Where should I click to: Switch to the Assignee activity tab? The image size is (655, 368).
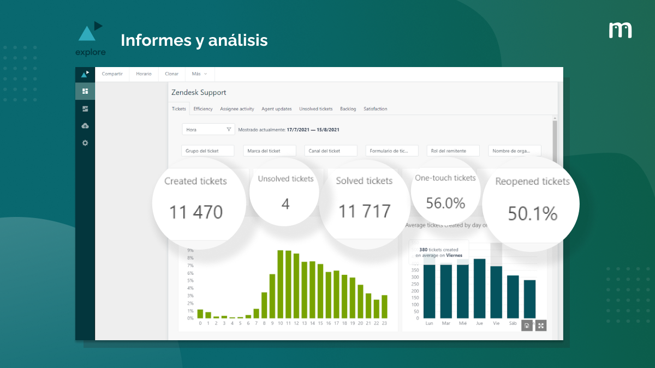pos(237,109)
